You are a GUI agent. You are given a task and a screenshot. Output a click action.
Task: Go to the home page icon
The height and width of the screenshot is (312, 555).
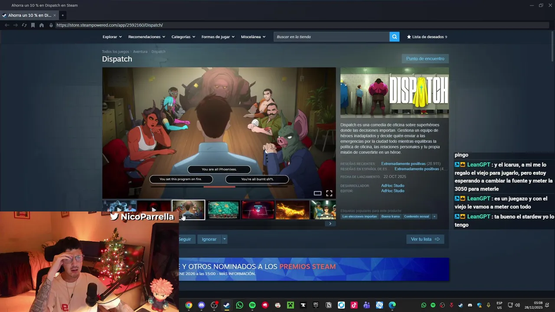point(42,25)
